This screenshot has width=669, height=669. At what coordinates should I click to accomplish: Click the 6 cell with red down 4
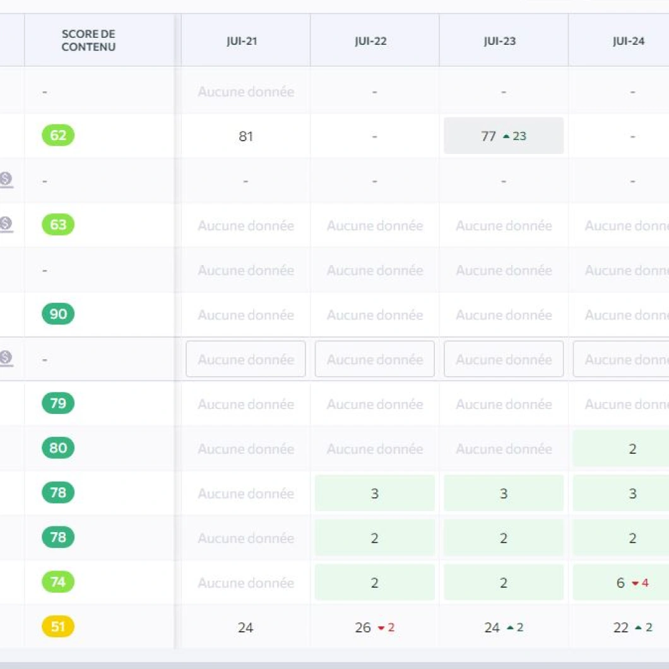[x=632, y=583]
